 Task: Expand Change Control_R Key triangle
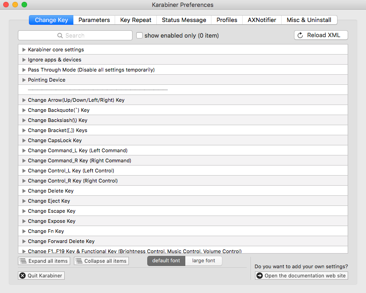point(24,181)
